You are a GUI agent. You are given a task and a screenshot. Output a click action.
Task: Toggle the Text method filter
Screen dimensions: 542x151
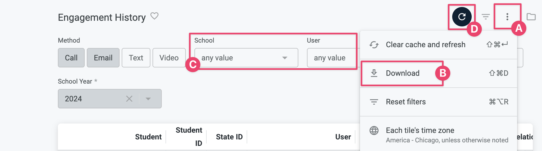coord(136,58)
